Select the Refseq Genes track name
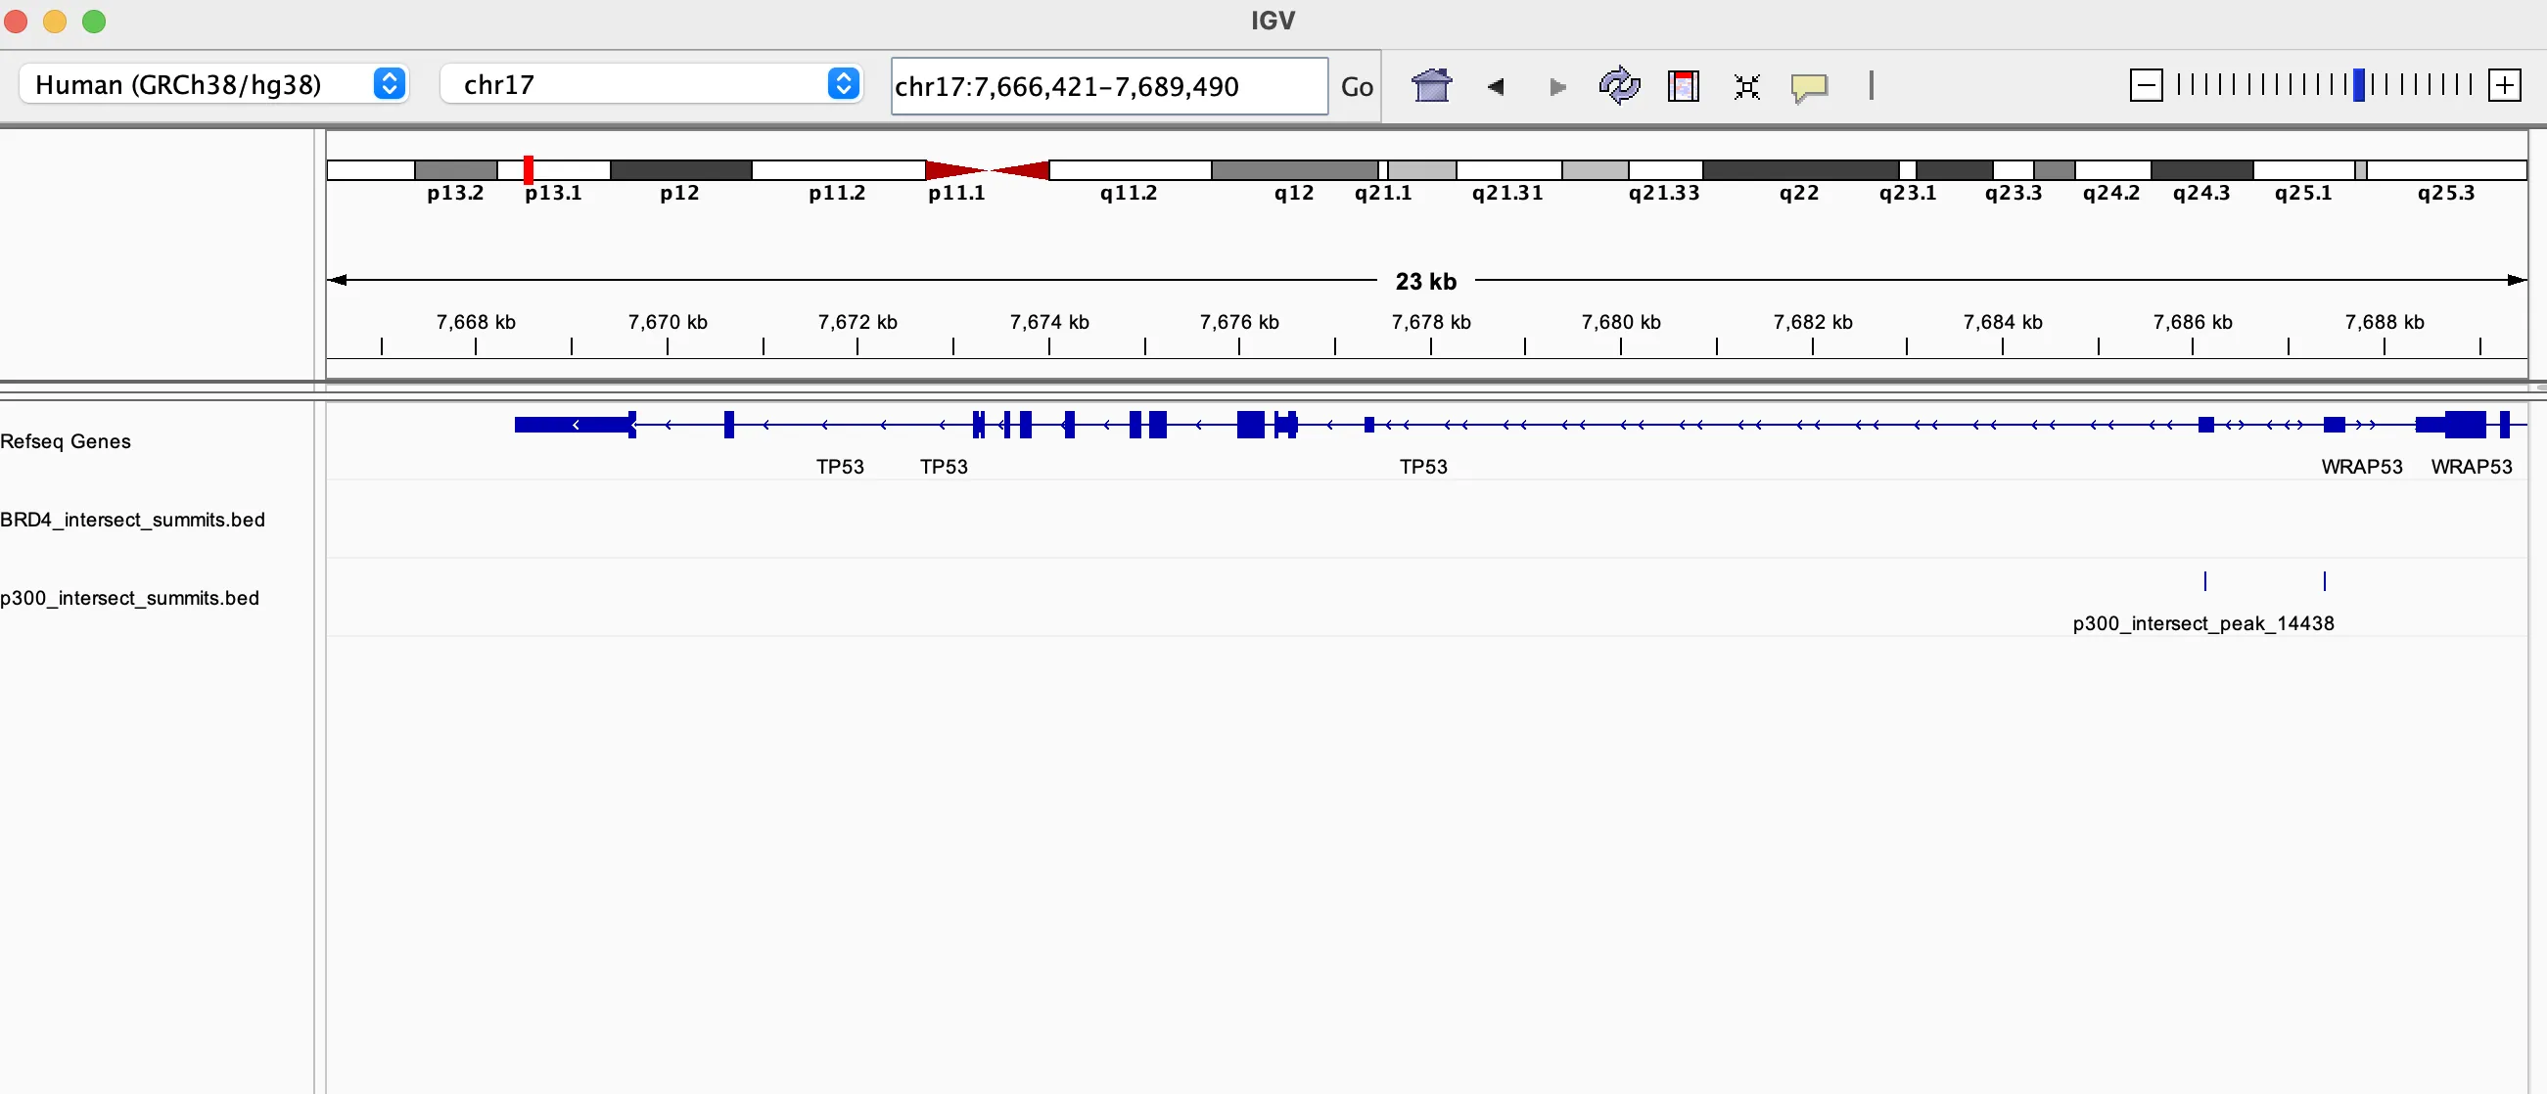The height and width of the screenshot is (1094, 2547). (x=66, y=440)
